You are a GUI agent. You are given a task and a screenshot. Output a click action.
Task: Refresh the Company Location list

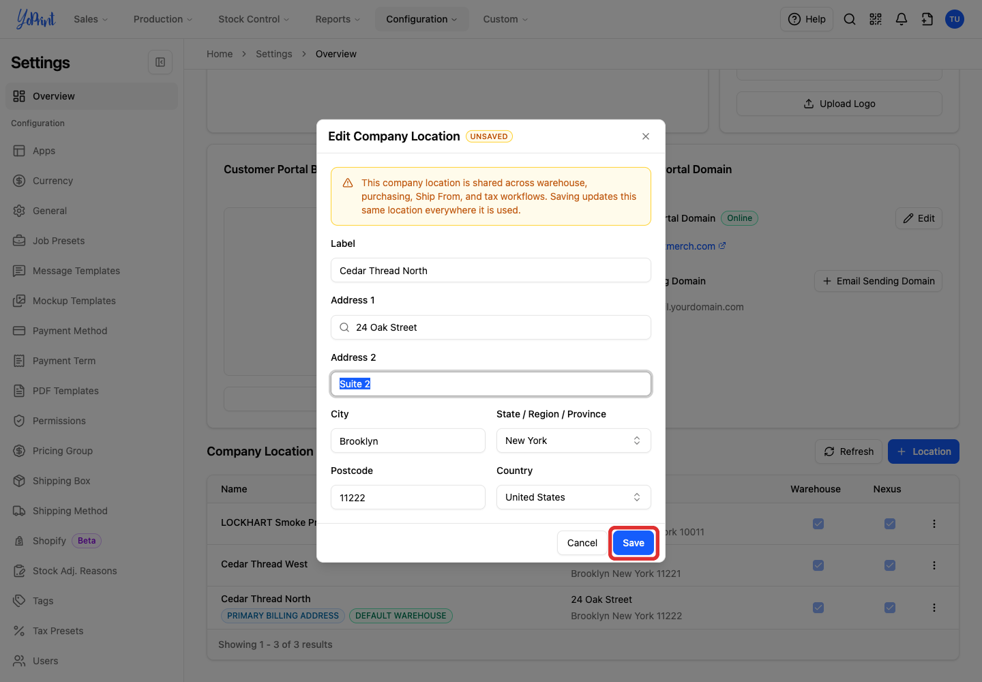click(849, 451)
